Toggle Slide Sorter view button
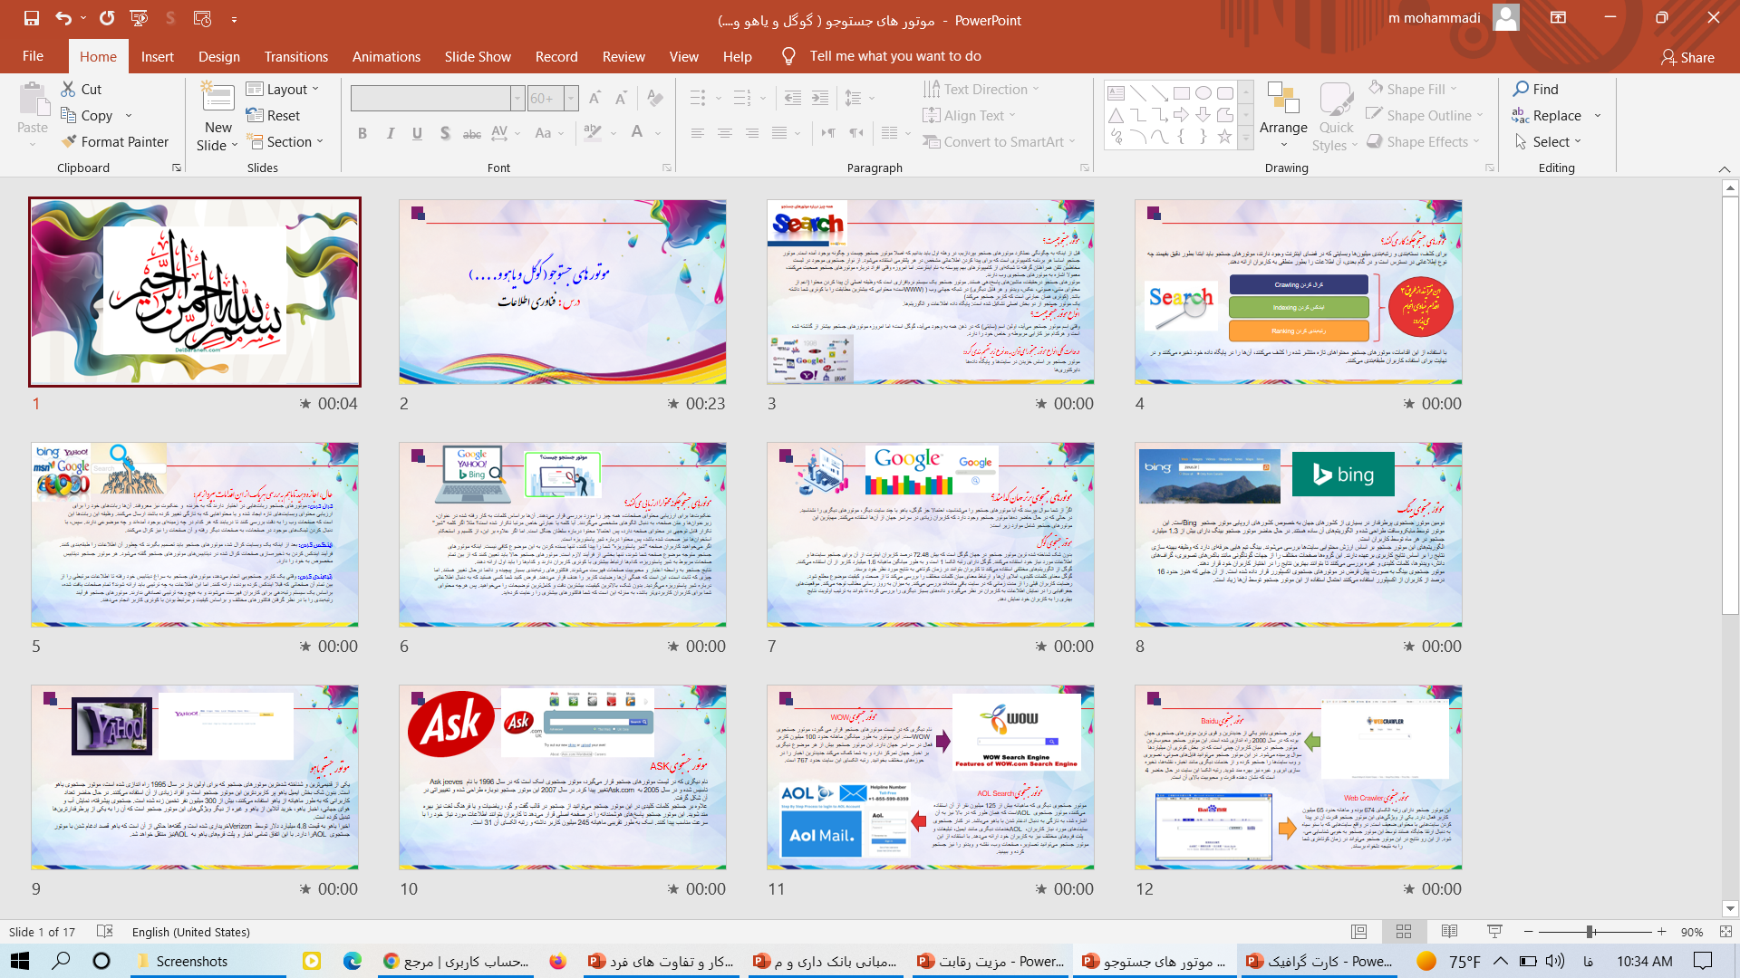This screenshot has width=1740, height=978. coord(1404,932)
